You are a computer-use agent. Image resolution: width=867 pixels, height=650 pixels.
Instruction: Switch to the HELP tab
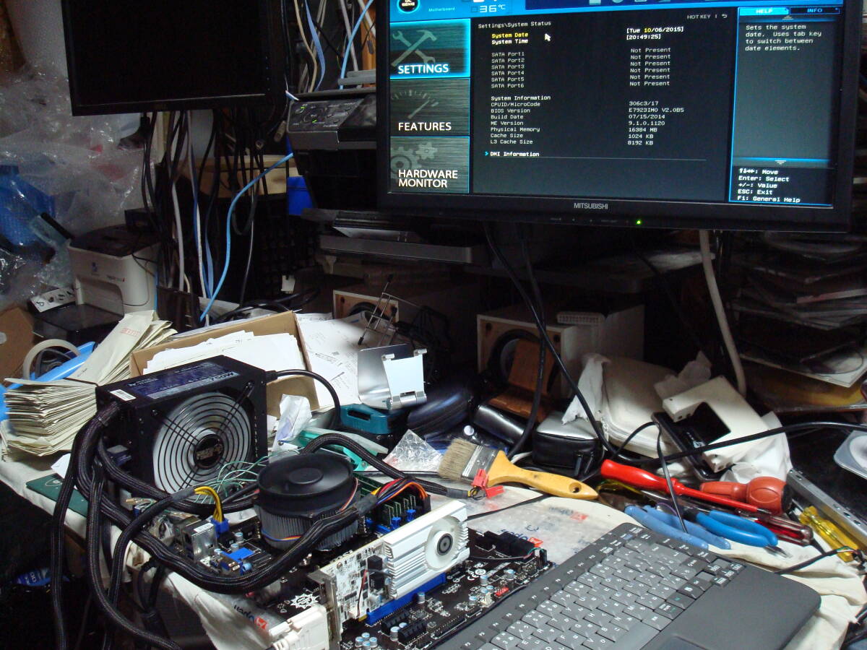[762, 11]
